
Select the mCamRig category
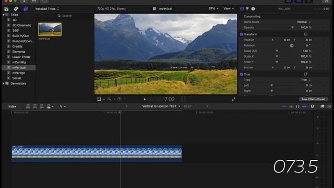pos(19,63)
